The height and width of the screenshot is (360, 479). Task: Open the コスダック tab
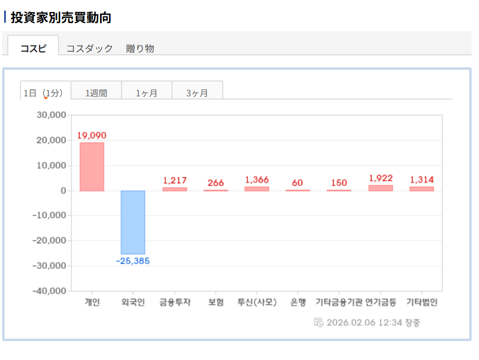[89, 48]
